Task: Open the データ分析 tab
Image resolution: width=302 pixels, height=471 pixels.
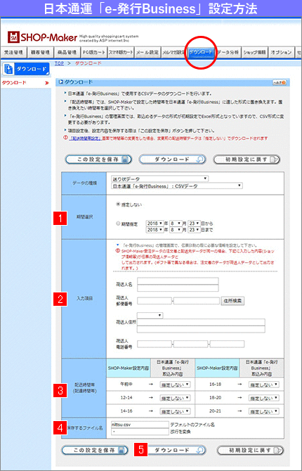Action: click(228, 52)
